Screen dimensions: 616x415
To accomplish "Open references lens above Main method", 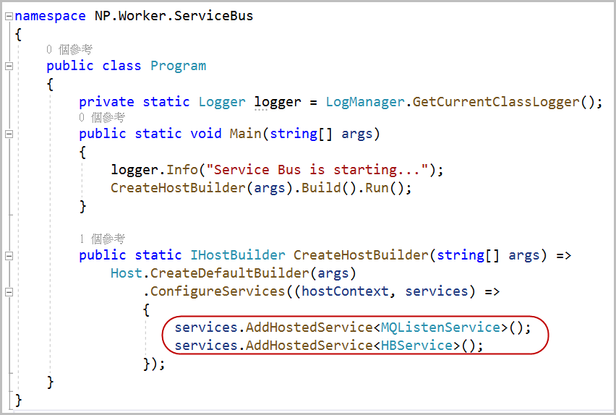I will point(102,118).
